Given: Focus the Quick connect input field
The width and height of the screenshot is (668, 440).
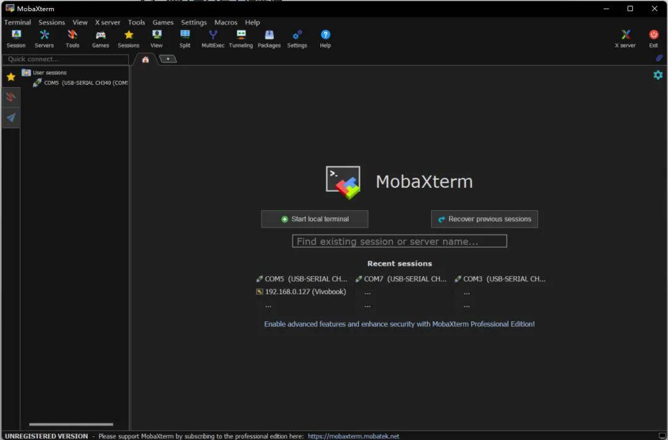Looking at the screenshot, I should pyautogui.click(x=65, y=59).
